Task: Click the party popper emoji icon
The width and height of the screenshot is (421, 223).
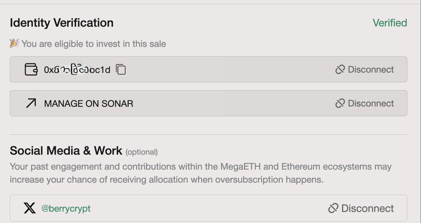Action: click(14, 44)
